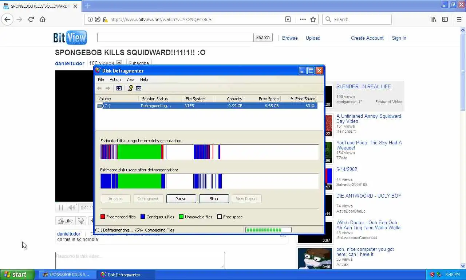
Task: Open the Action menu in Disk Defragmenter
Action: click(115, 79)
